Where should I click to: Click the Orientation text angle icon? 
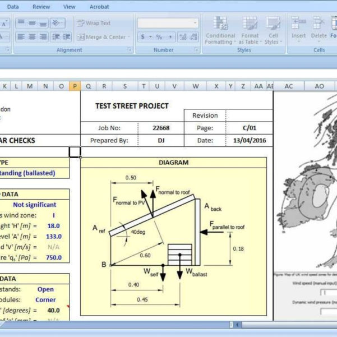coord(57,23)
